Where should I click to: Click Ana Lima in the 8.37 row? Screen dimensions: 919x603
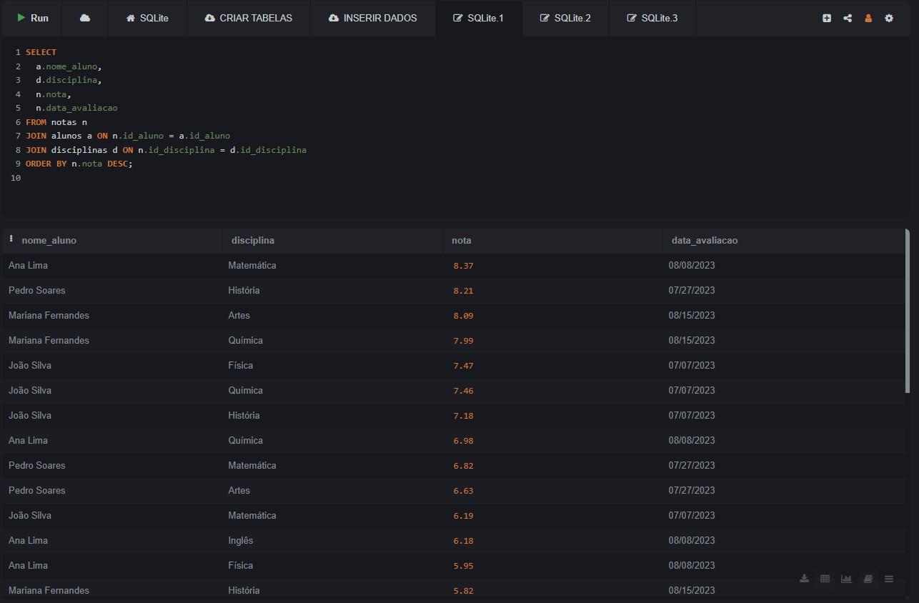(29, 265)
